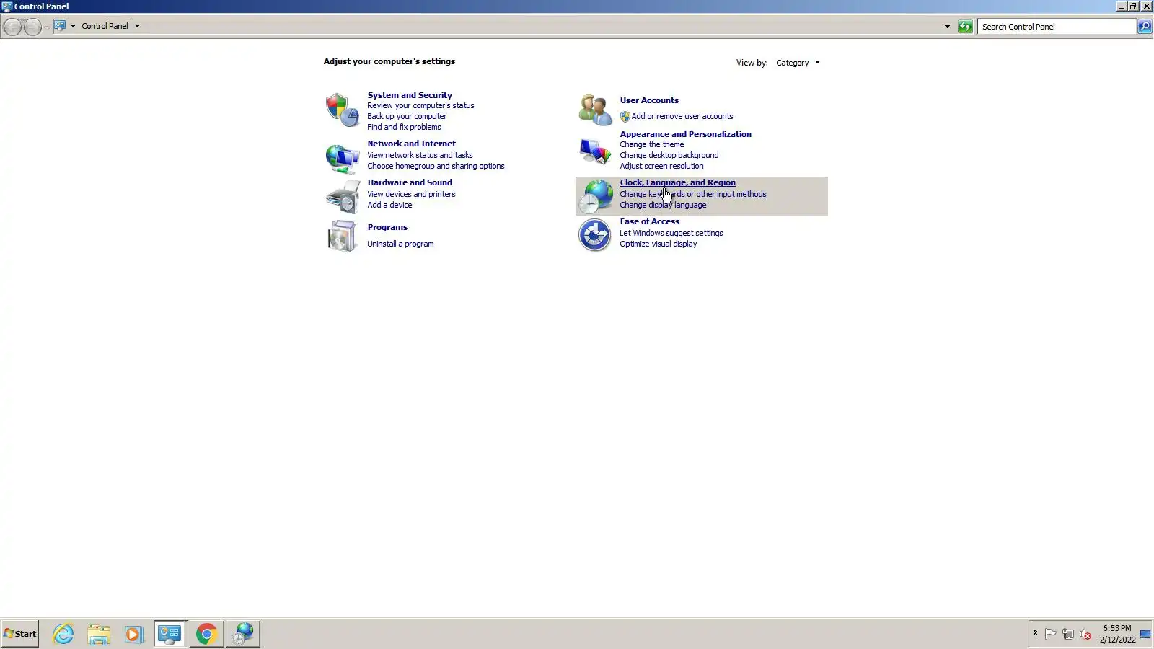Click Choose homegroup and sharing options
This screenshot has height=649, width=1154.
coord(436,166)
